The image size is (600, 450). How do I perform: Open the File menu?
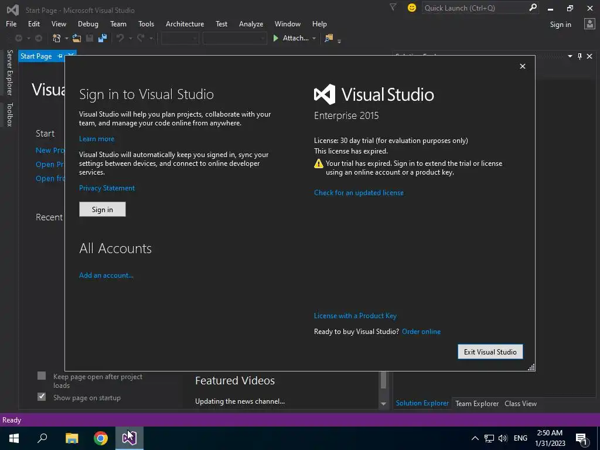(x=11, y=23)
